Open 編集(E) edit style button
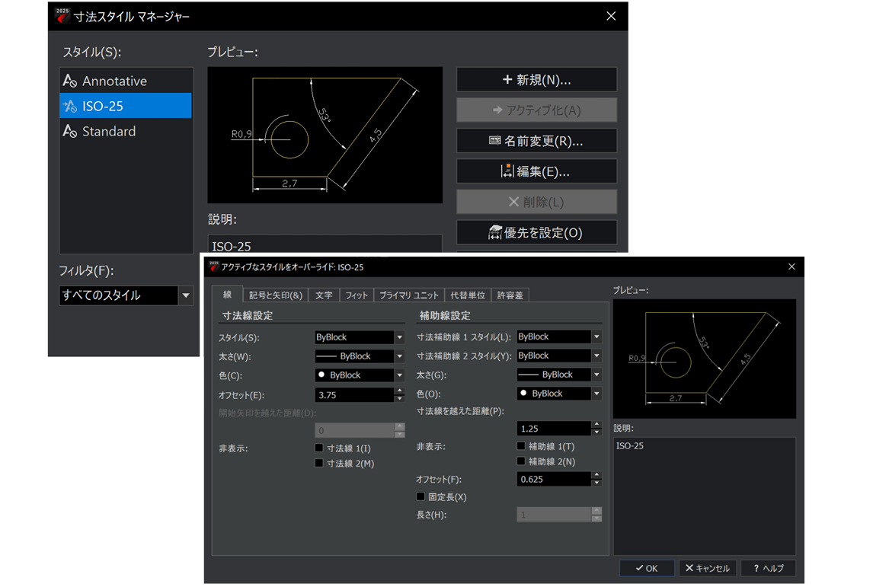 [536, 171]
